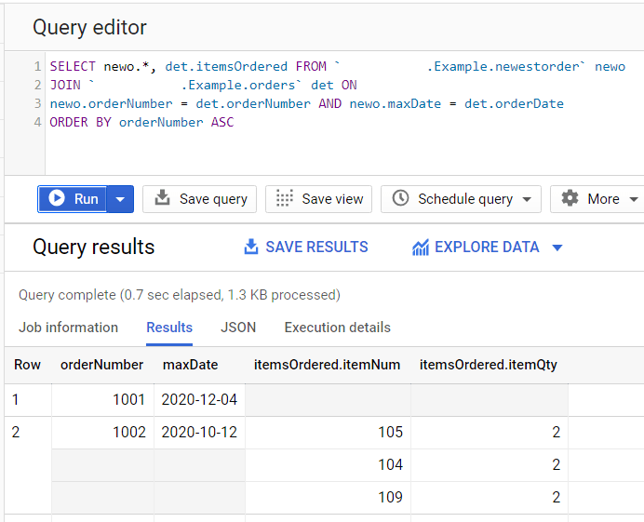Image resolution: width=644 pixels, height=522 pixels.
Task: Click the Save Results download icon
Action: click(x=250, y=247)
